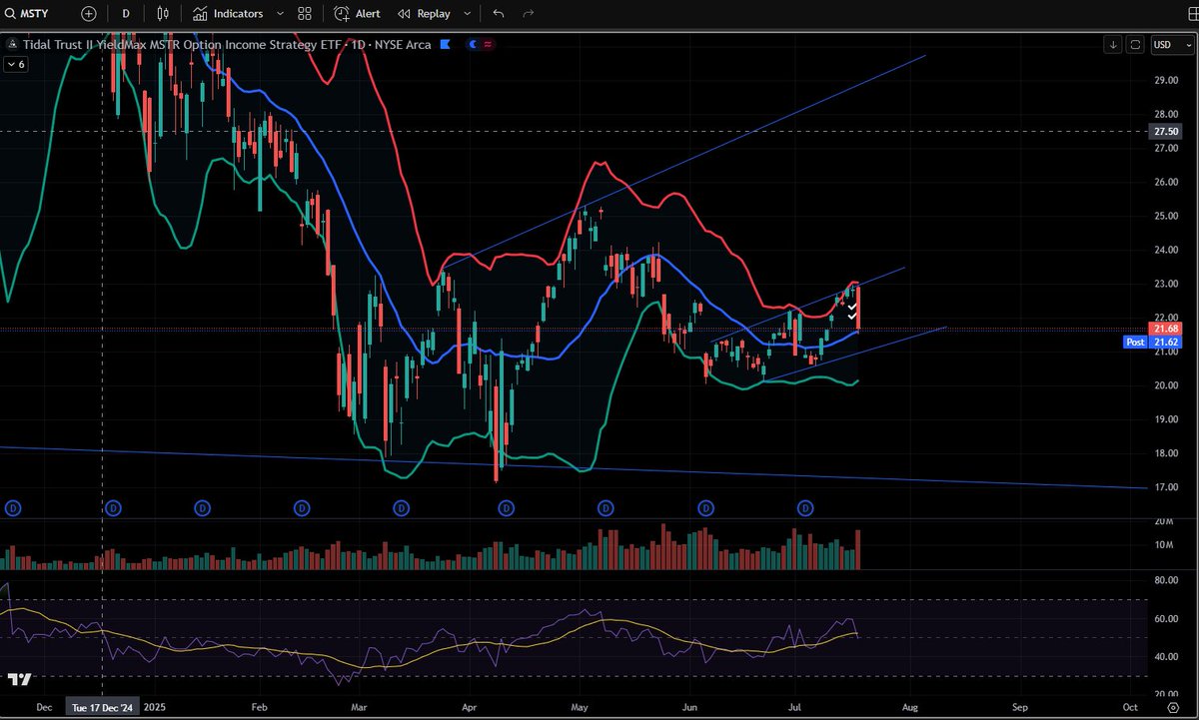The width and height of the screenshot is (1199, 720).
Task: Click the 80.00 RSI axis label
Action: tap(1166, 580)
